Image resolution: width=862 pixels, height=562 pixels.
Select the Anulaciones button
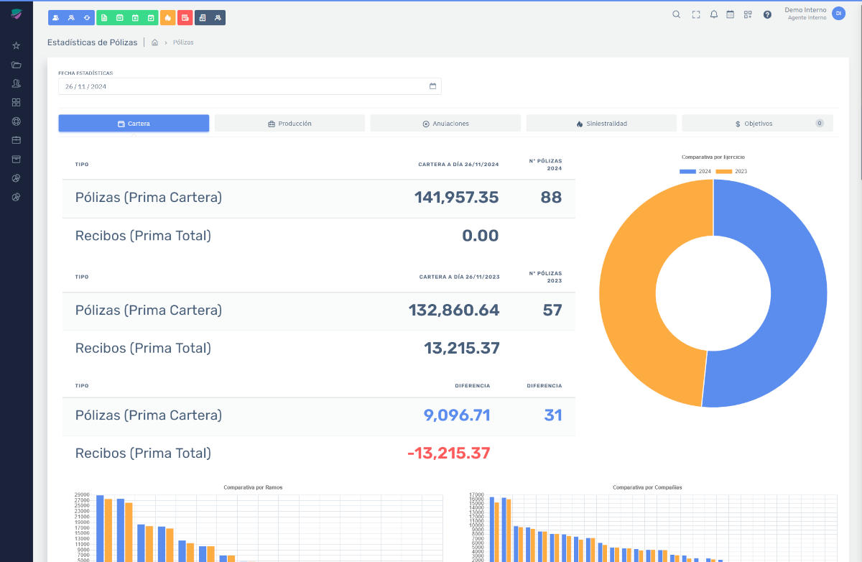tap(445, 122)
